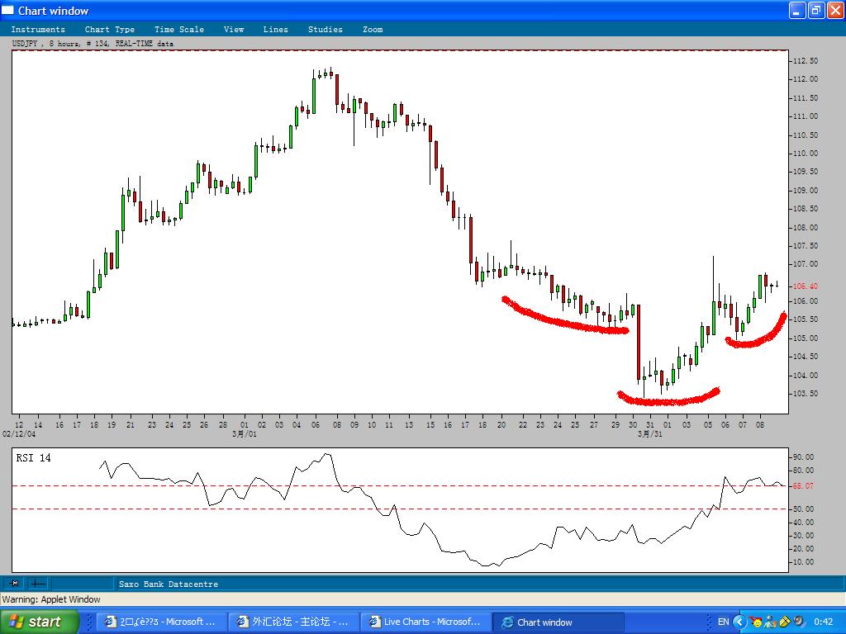Click the 10.00 RSI axis label
This screenshot has width=846, height=634.
(x=803, y=561)
